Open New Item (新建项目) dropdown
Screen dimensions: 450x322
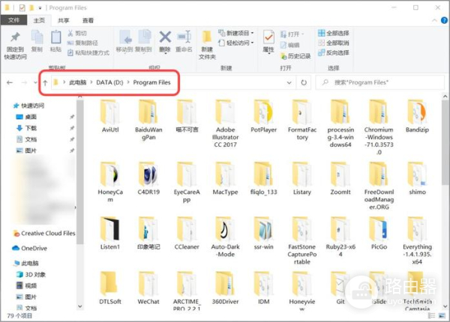pyautogui.click(x=236, y=33)
